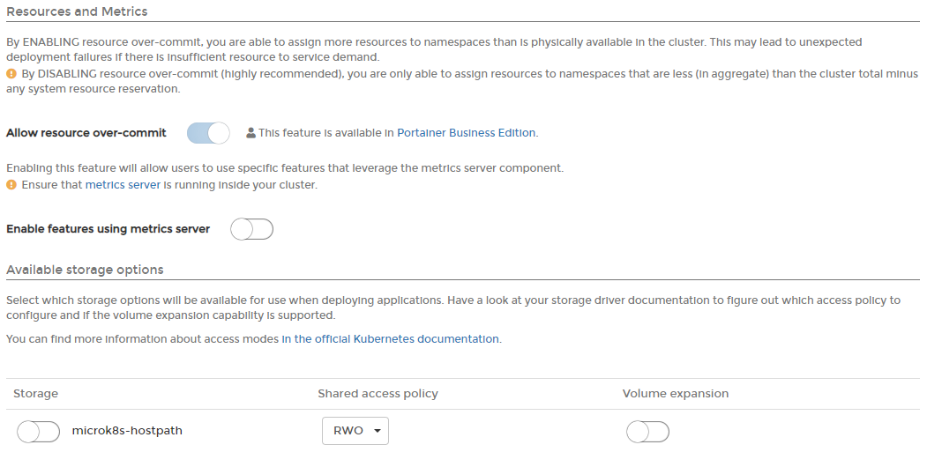Open the RWO access policy dropdown
This screenshot has width=927, height=467.
(355, 431)
